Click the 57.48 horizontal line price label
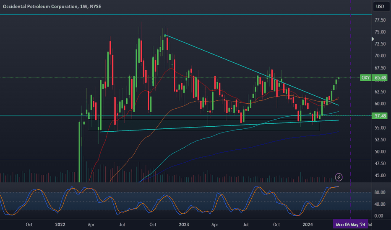 coord(380,116)
